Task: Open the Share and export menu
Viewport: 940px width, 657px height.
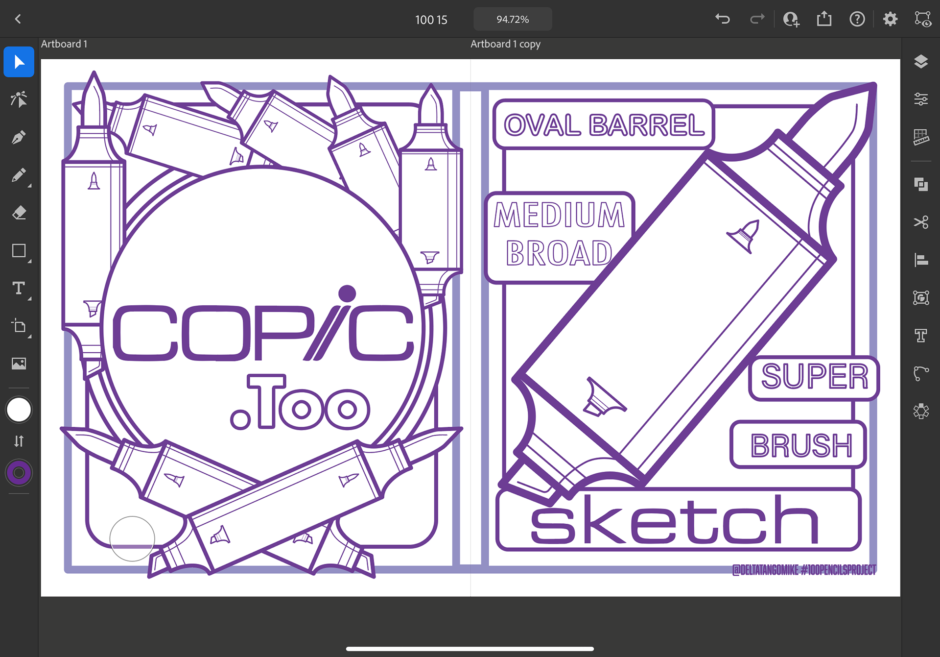Action: [x=824, y=19]
